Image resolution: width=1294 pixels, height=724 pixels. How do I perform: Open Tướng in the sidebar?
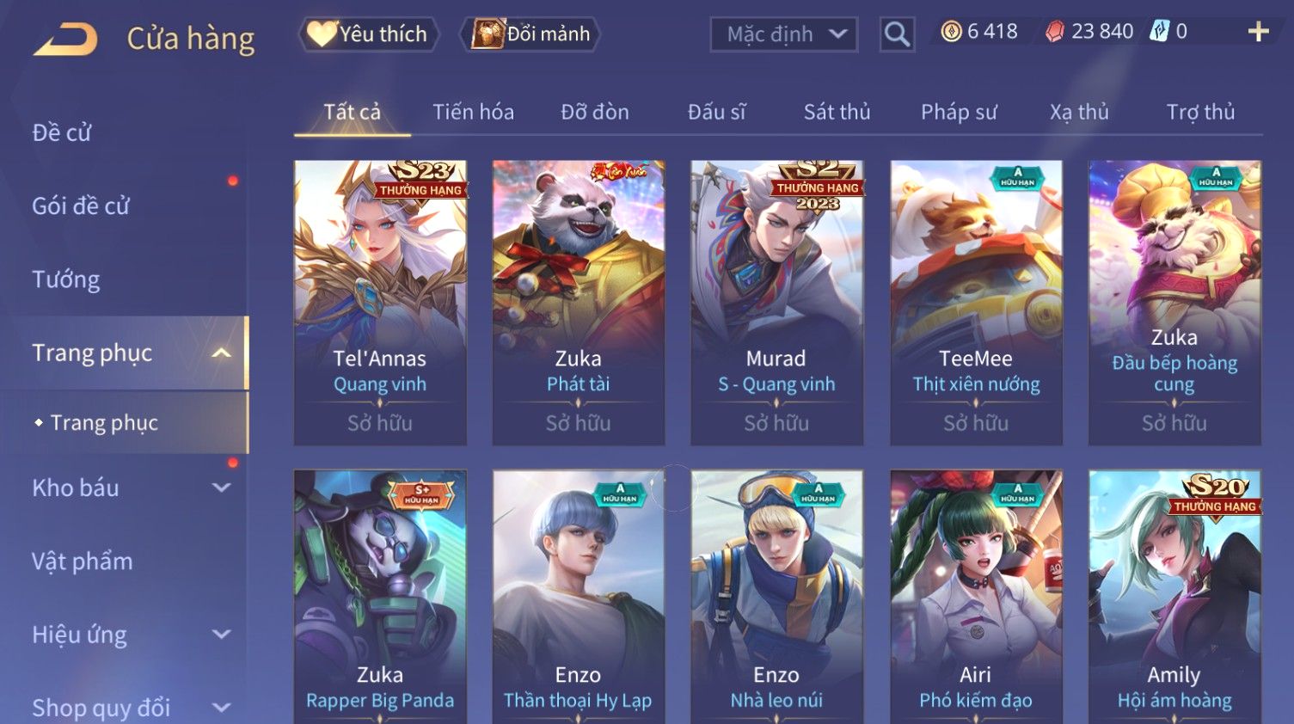[66, 279]
